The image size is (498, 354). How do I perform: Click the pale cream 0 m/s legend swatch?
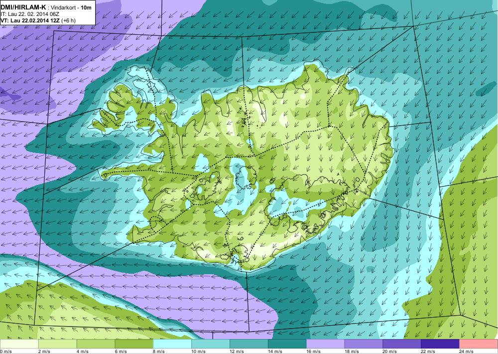click(x=19, y=344)
